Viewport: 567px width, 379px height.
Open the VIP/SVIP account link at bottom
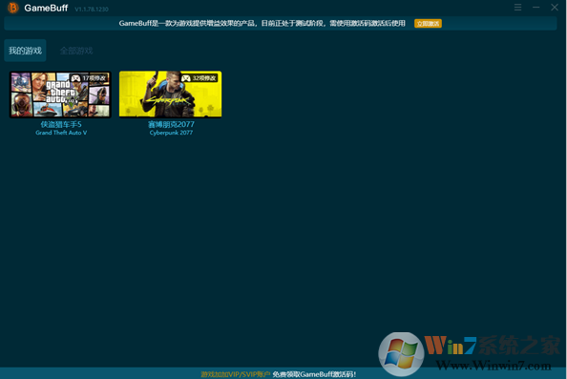click(236, 374)
